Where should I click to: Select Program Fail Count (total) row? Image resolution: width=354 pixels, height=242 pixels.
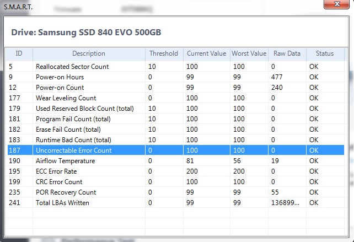tap(176, 119)
